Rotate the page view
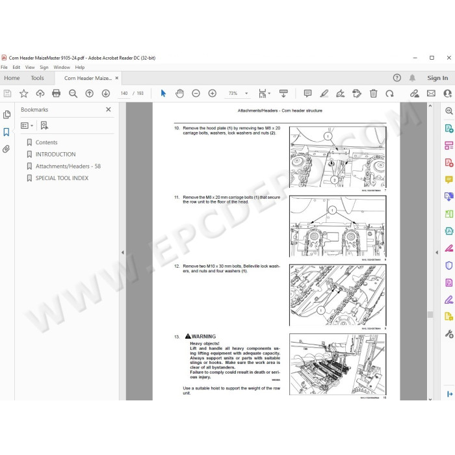 (x=390, y=94)
